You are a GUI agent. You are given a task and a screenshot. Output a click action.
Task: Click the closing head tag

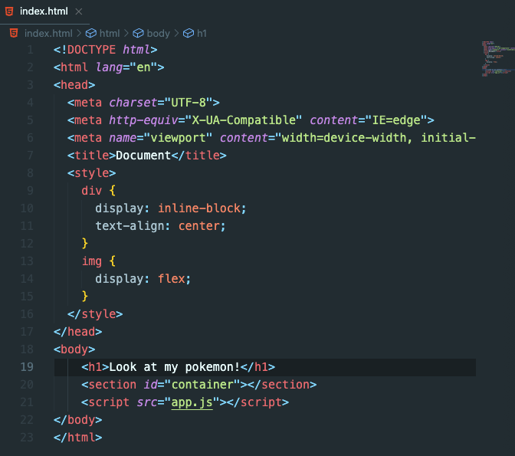pos(78,332)
